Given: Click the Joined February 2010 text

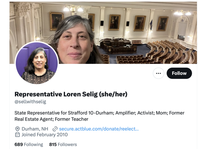Looking at the screenshot, I should [x=44, y=135].
